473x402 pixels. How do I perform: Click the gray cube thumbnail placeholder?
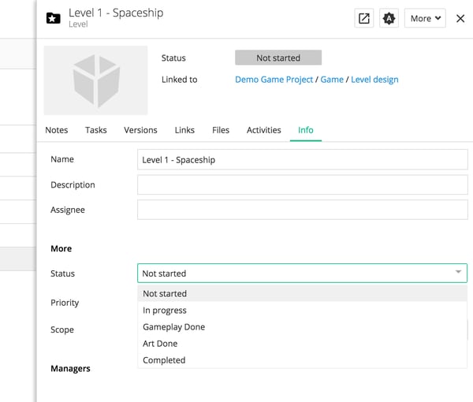[x=95, y=80]
